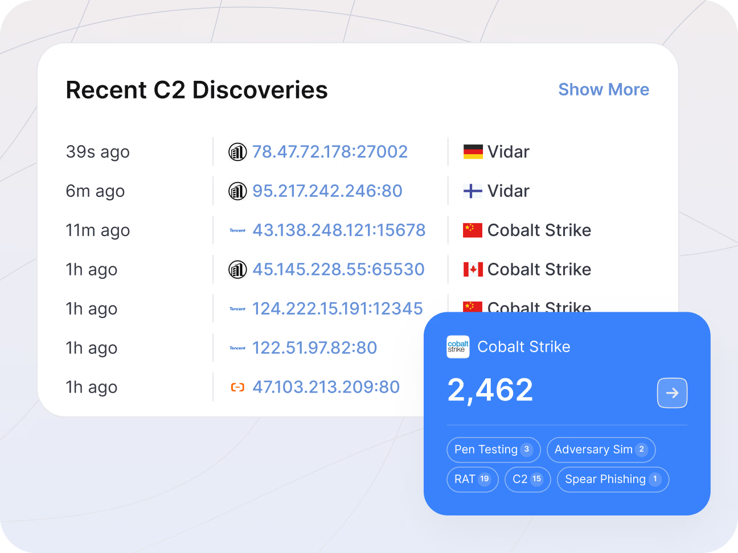Click the Vidar label in 6m ago row
Viewport: 738px width, 553px height.
509,191
